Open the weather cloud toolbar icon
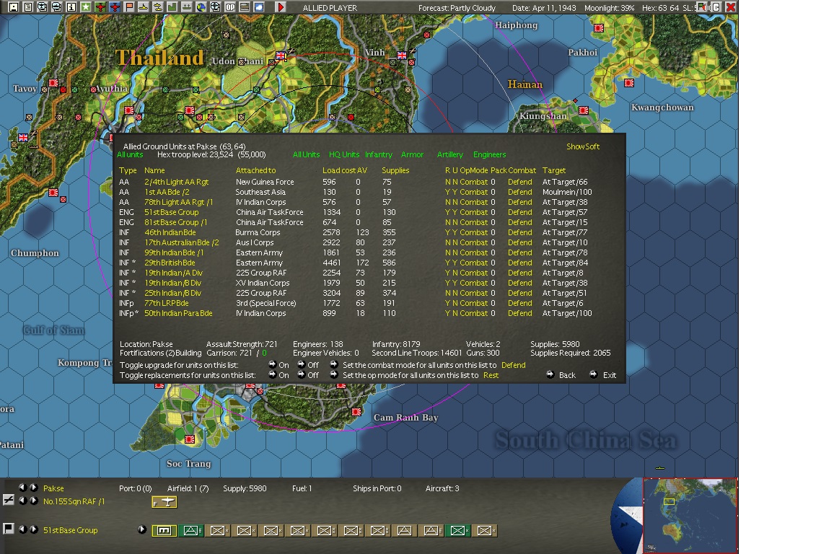 pyautogui.click(x=258, y=7)
